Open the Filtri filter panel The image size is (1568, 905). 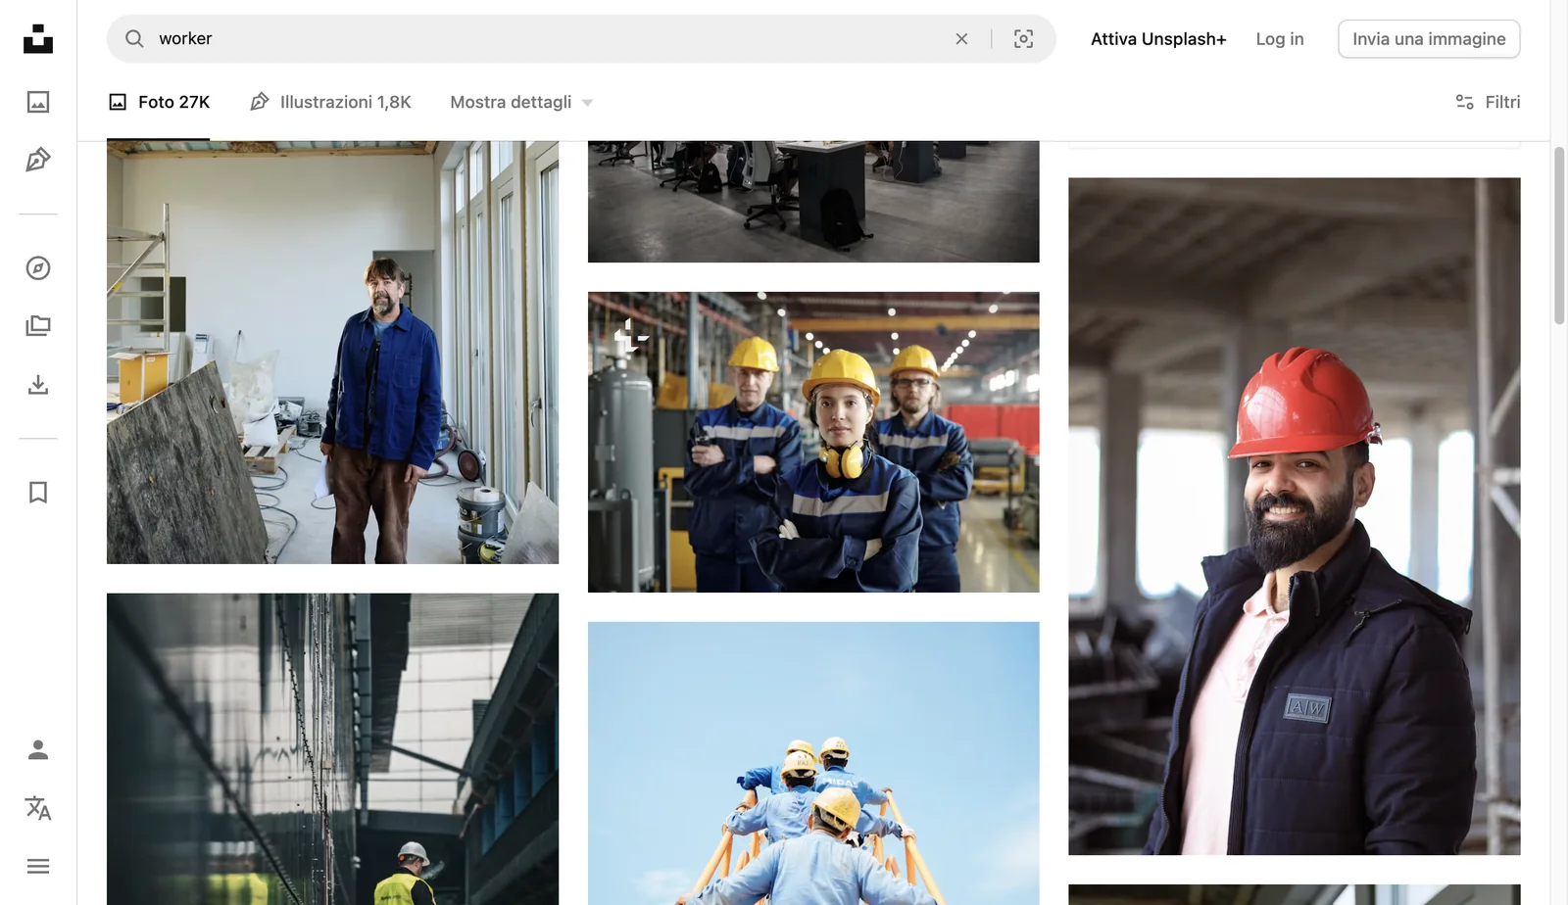pos(1488,102)
